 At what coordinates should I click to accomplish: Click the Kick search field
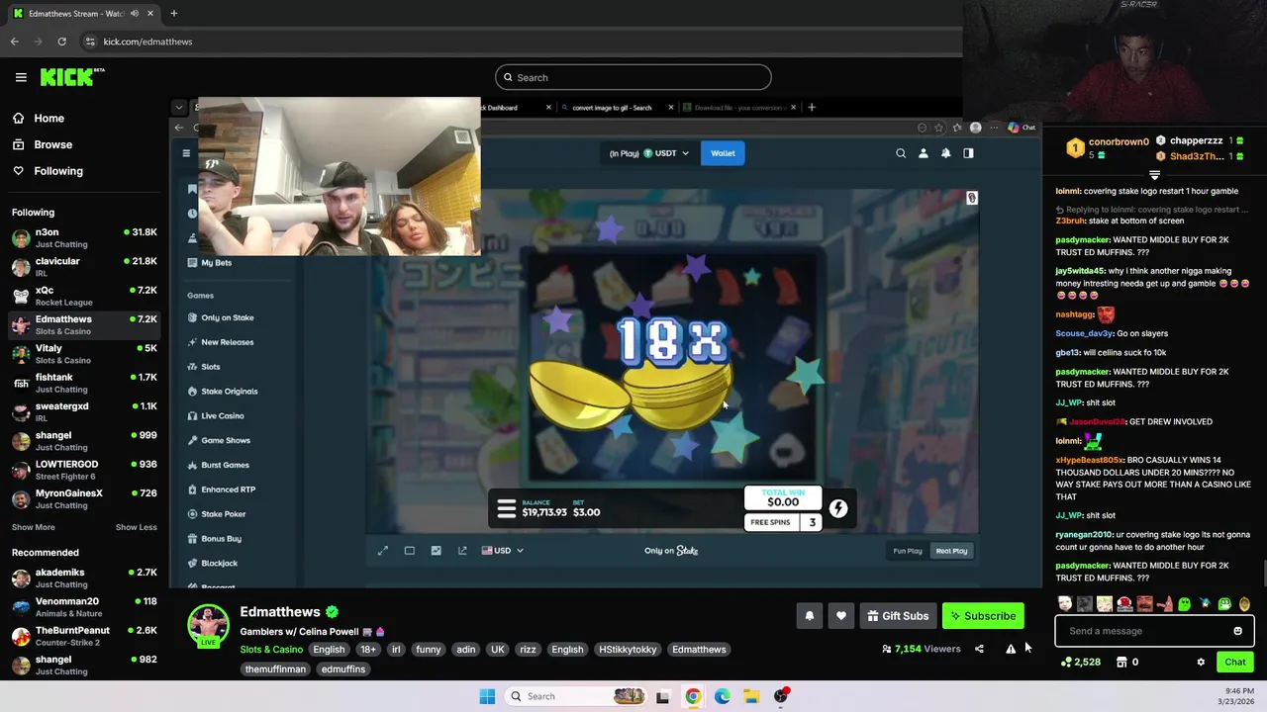pyautogui.click(x=633, y=77)
